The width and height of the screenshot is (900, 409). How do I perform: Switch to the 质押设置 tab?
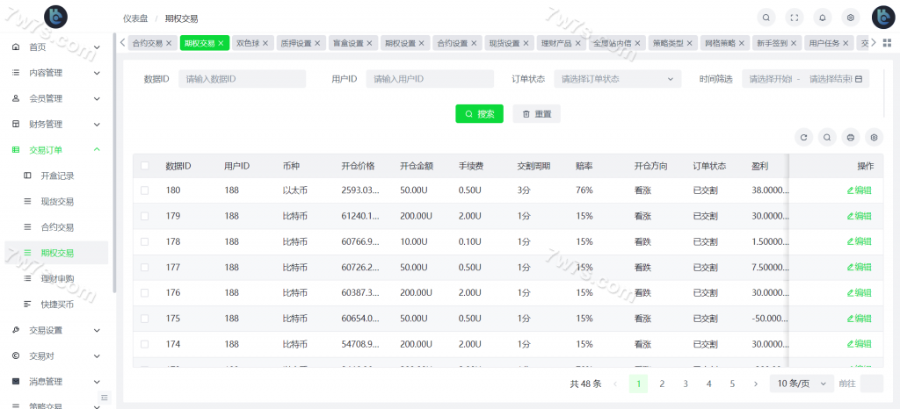300,43
